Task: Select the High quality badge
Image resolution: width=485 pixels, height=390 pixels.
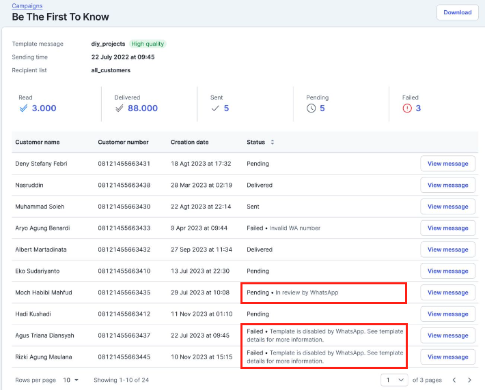Action: coord(148,44)
